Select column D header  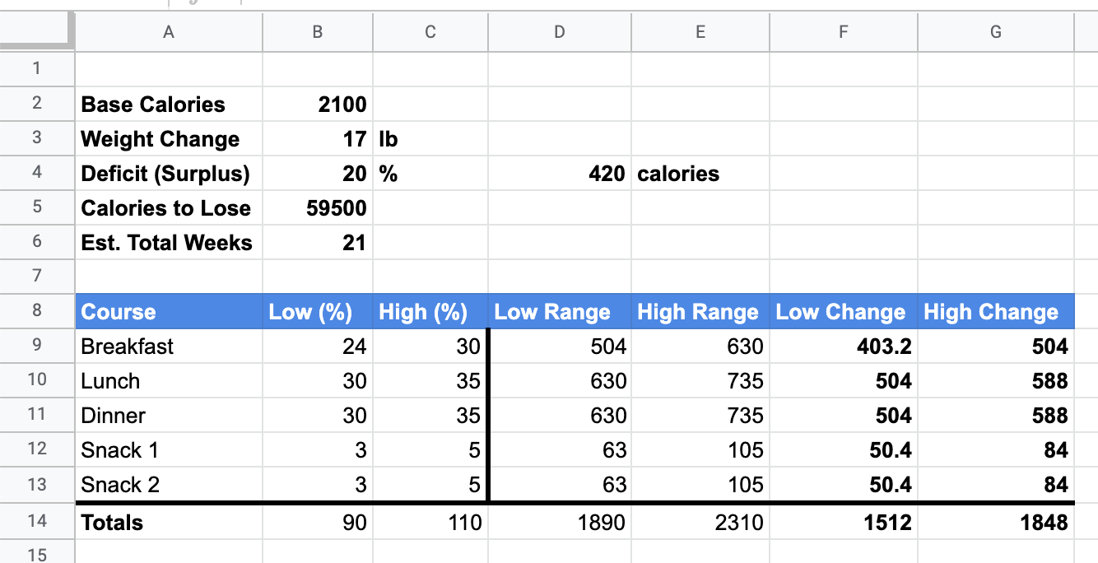(559, 32)
